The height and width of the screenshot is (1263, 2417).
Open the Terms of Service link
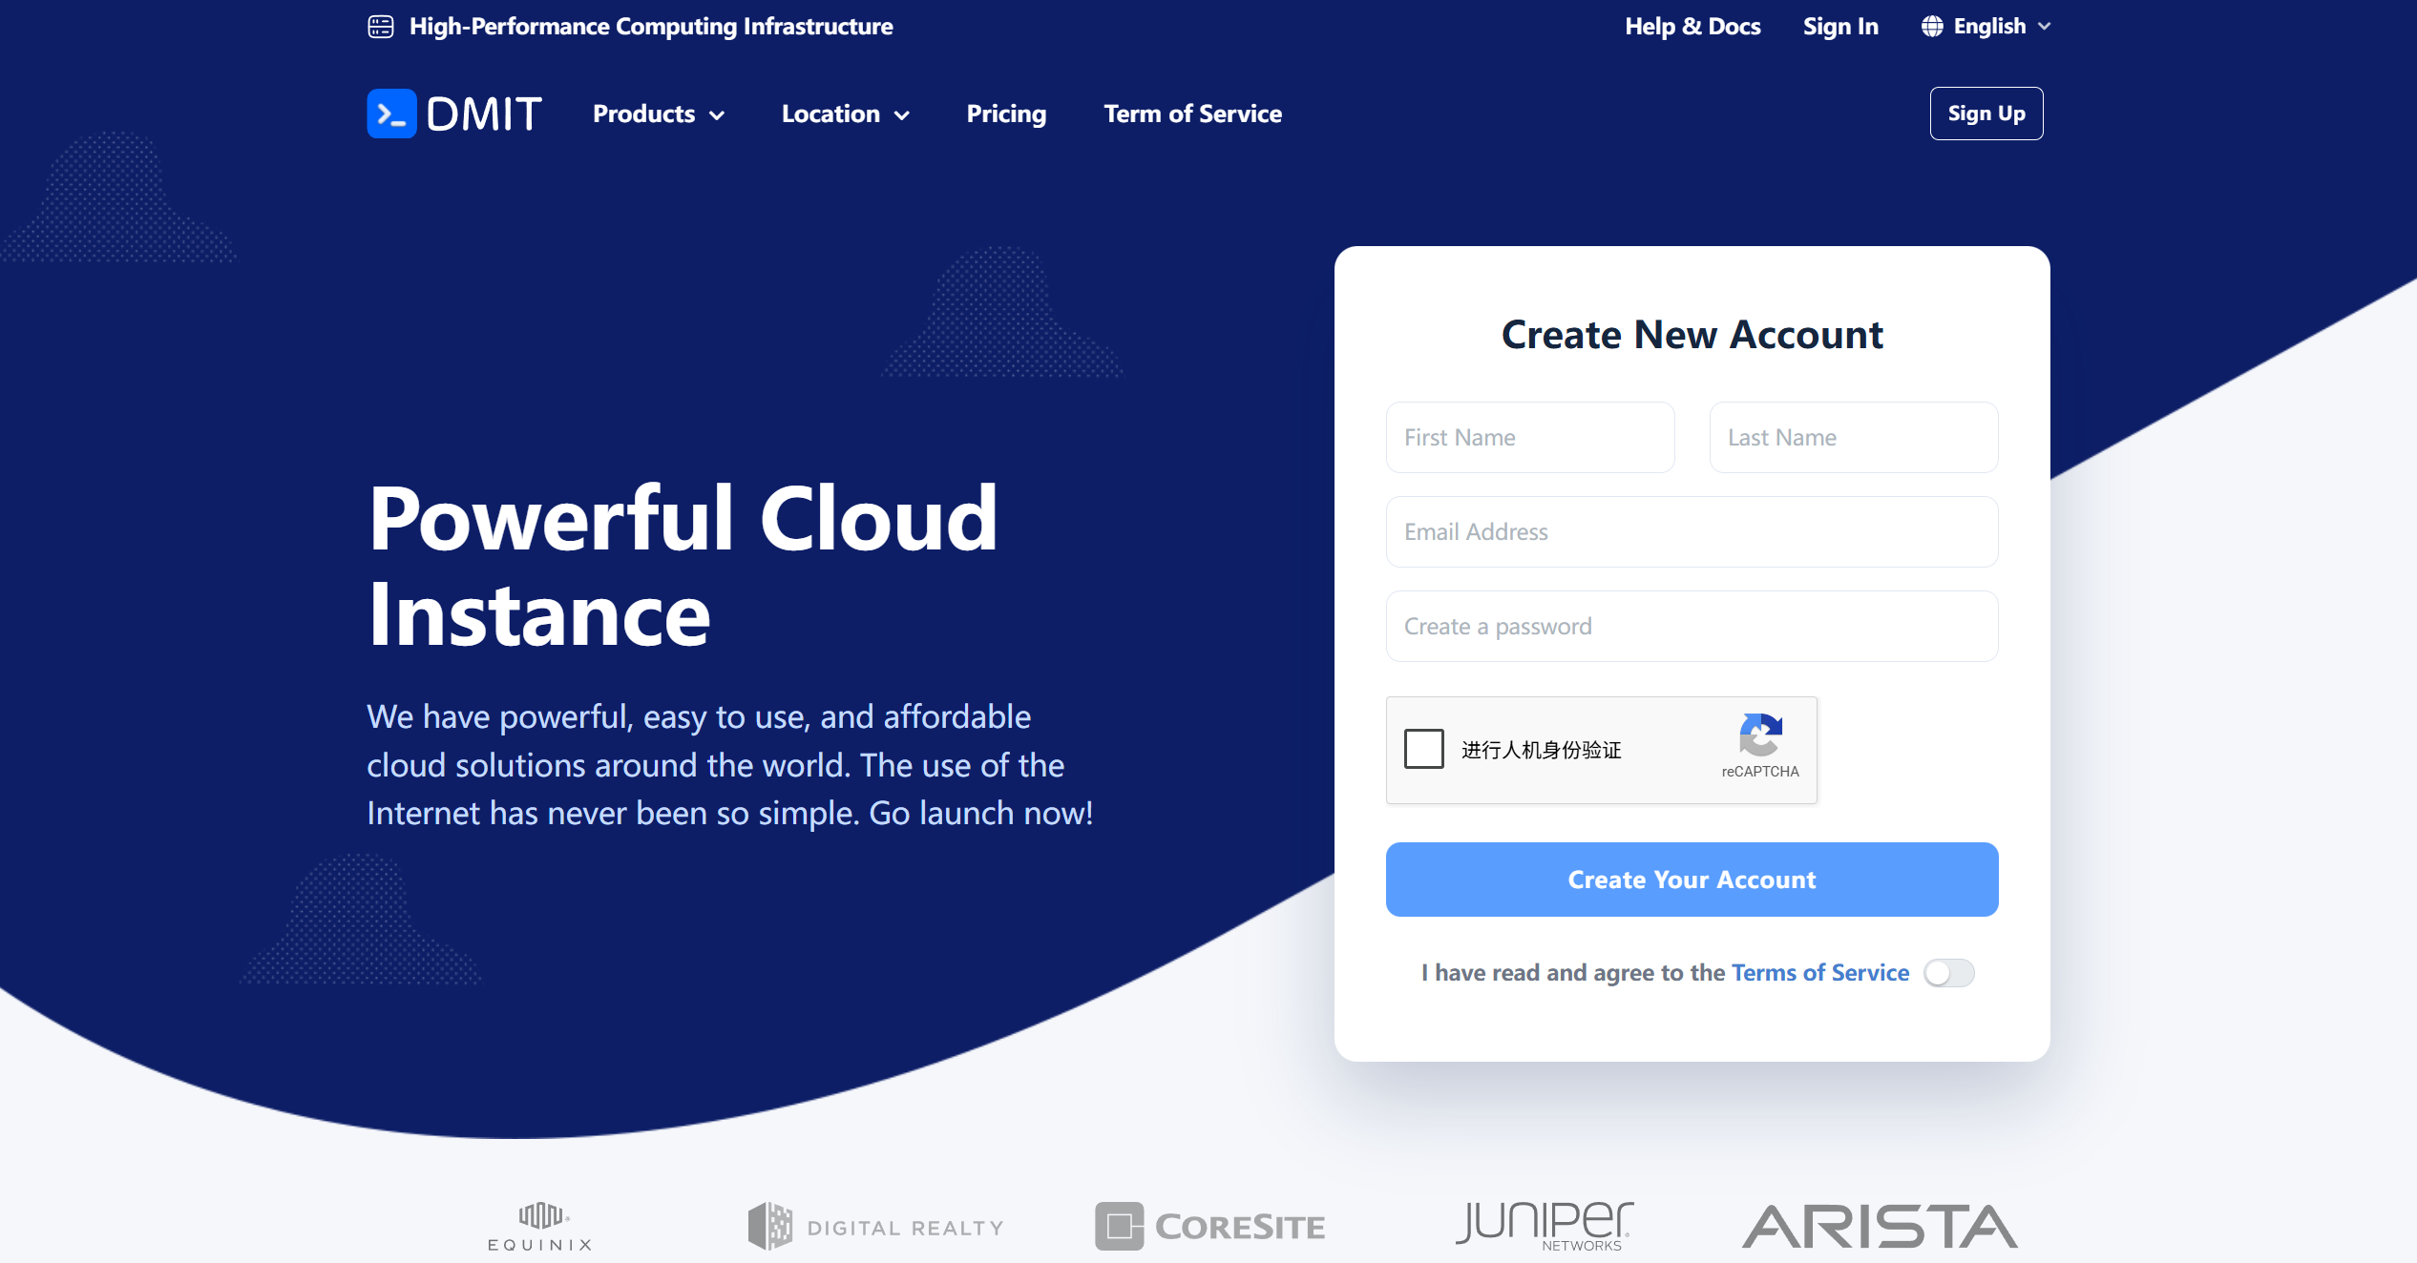click(x=1820, y=973)
